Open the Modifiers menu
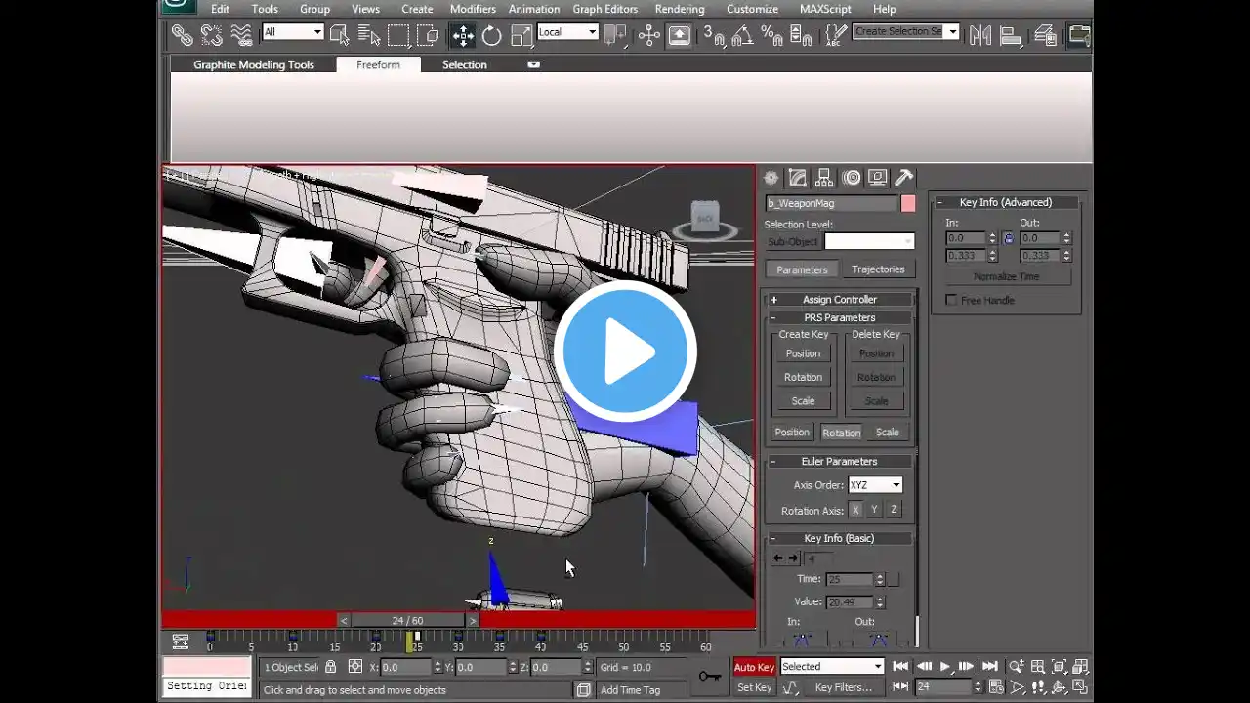This screenshot has height=703, width=1250. [x=473, y=9]
